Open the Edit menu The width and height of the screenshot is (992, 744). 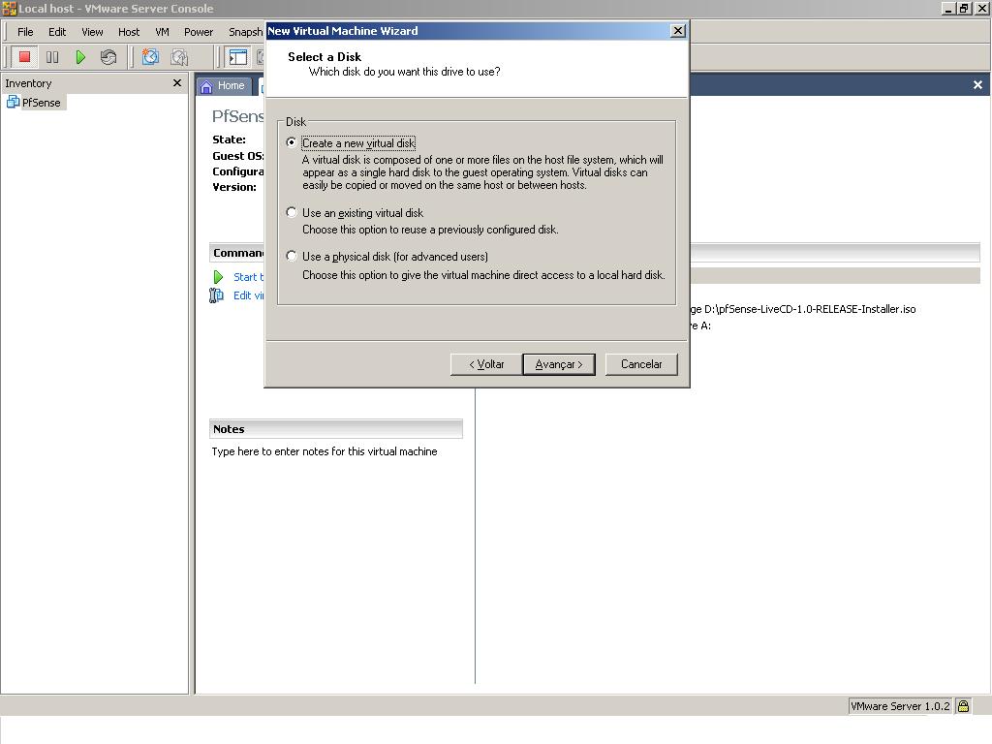point(57,32)
